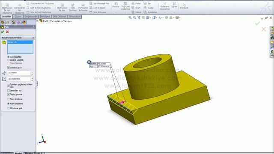
Task: Click Previous View icon
Action: click(x=139, y=18)
